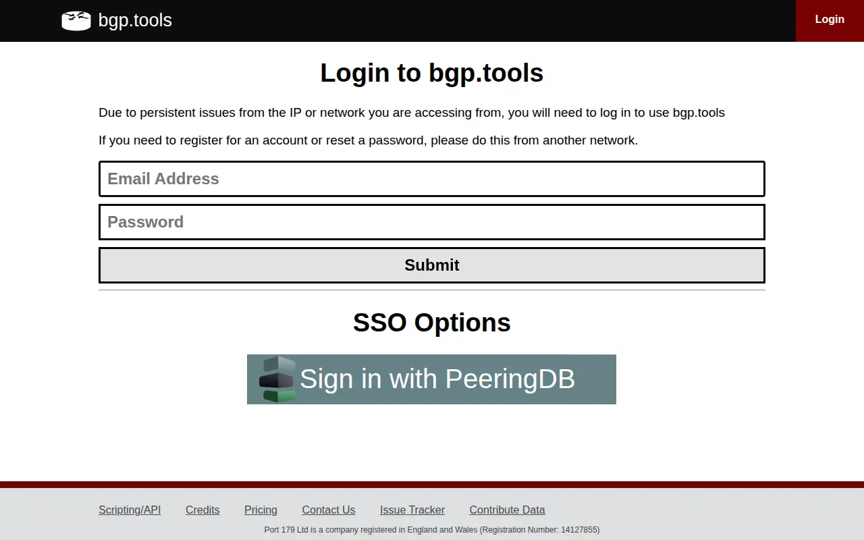Open the Pricing footer link
864x540 pixels.
click(x=261, y=510)
